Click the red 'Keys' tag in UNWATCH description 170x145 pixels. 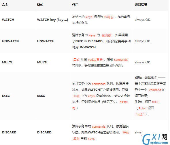pyautogui.click(x=92, y=35)
